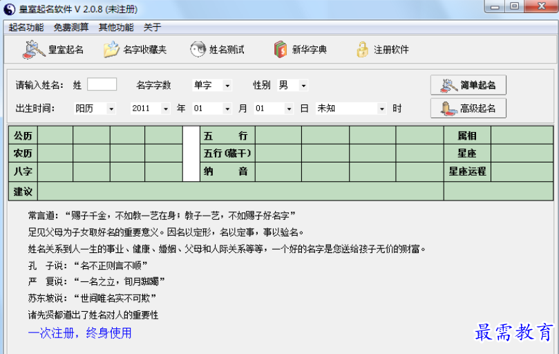
Task: Click the 简单起名 button
Action: click(x=468, y=85)
